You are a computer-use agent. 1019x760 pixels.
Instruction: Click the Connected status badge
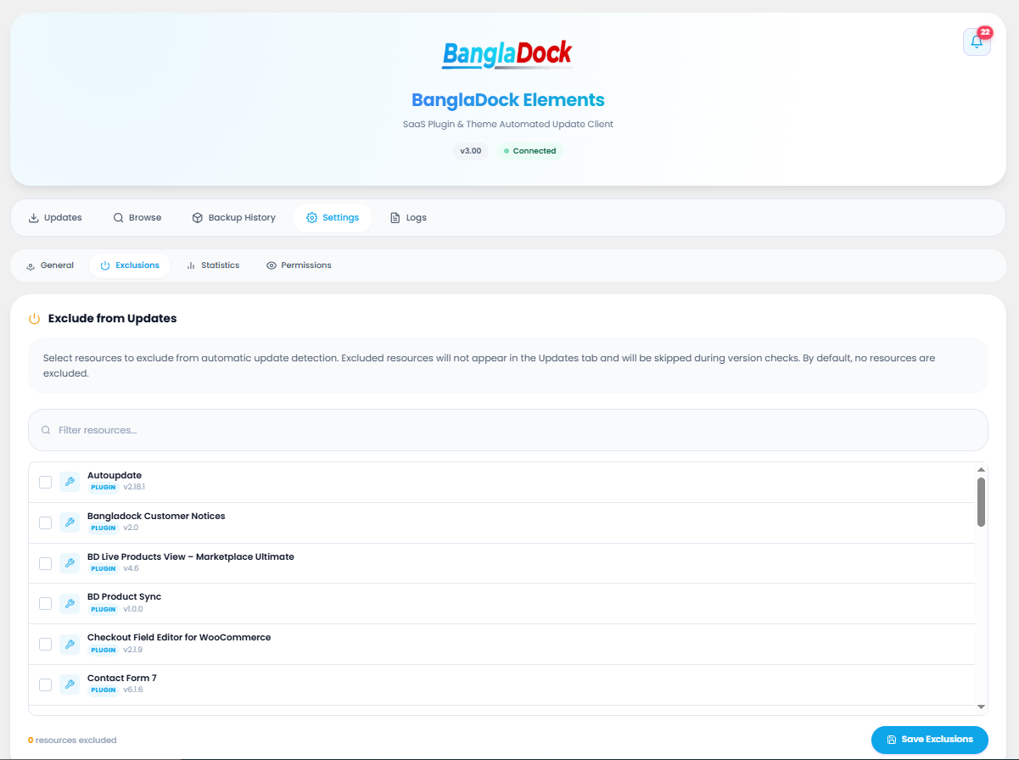(529, 151)
